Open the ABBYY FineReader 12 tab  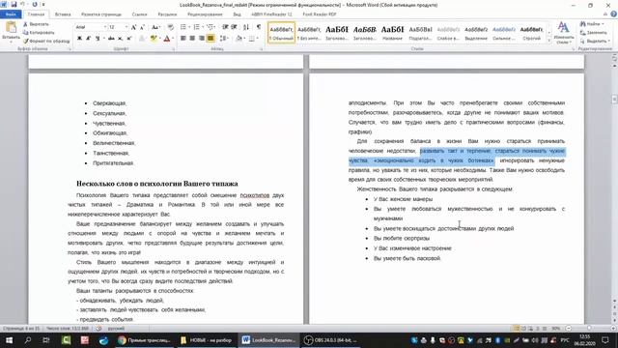coord(272,14)
